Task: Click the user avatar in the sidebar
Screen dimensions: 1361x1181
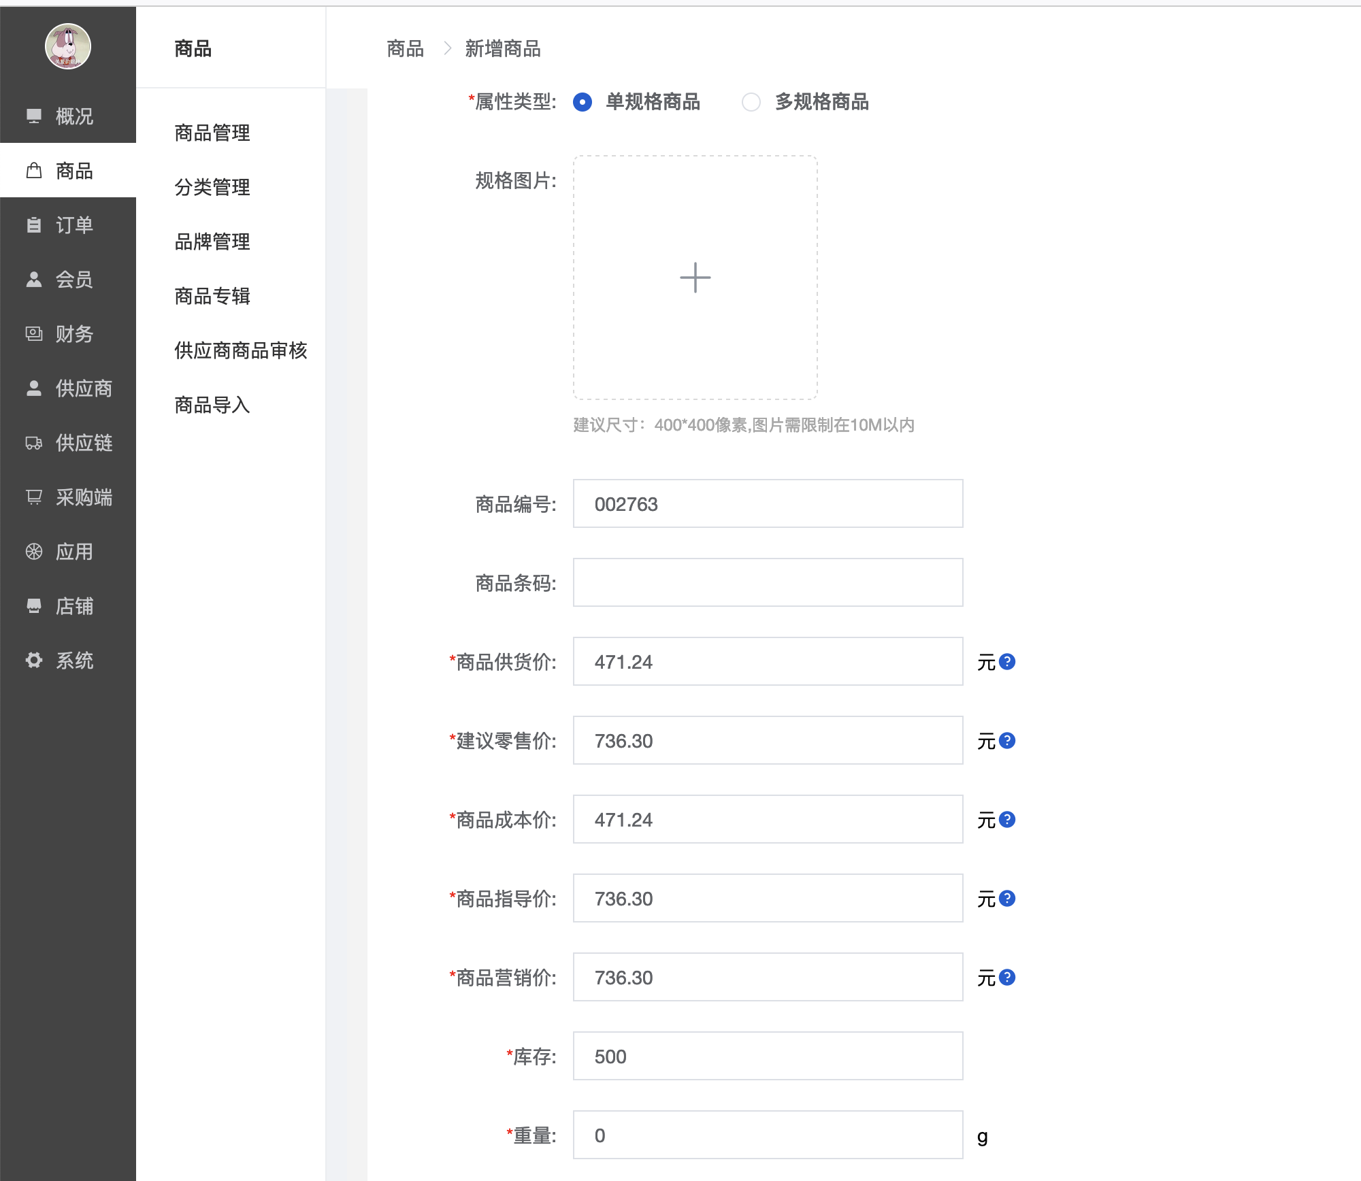Action: pos(67,46)
